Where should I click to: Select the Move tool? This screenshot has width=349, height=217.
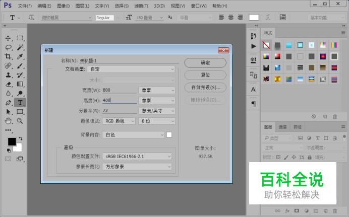8,38
